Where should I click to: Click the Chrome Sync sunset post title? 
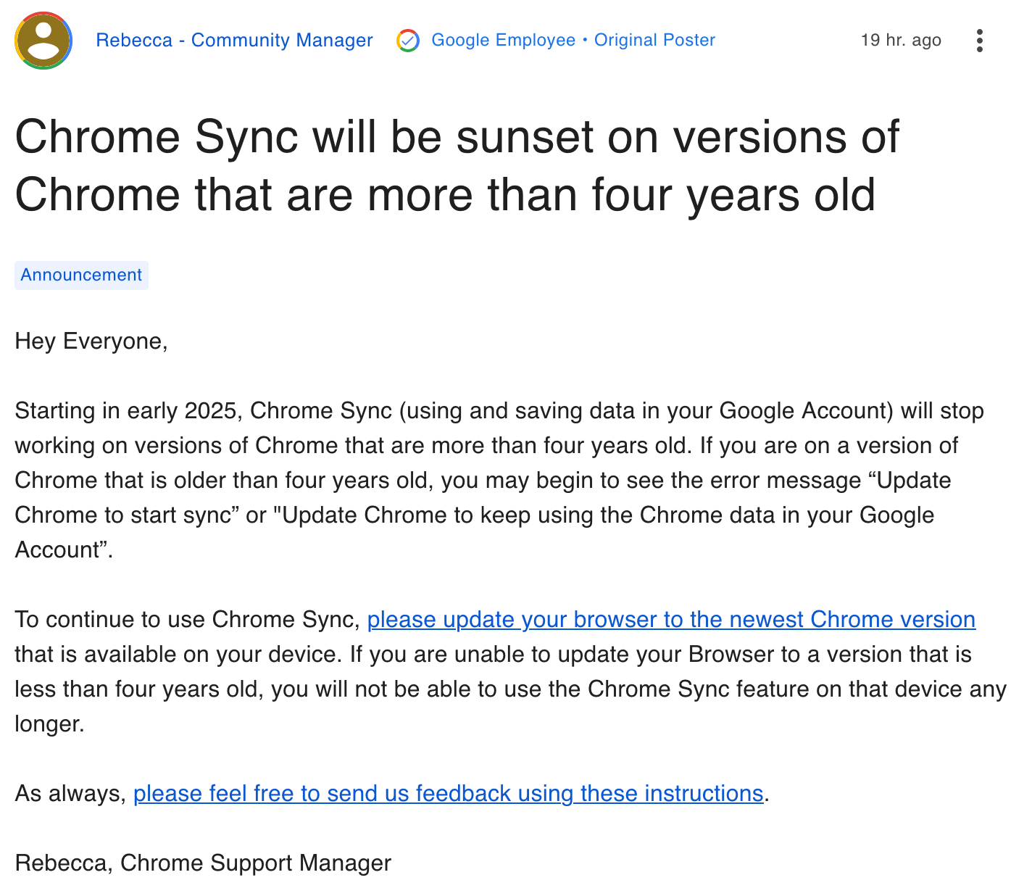[x=457, y=166]
